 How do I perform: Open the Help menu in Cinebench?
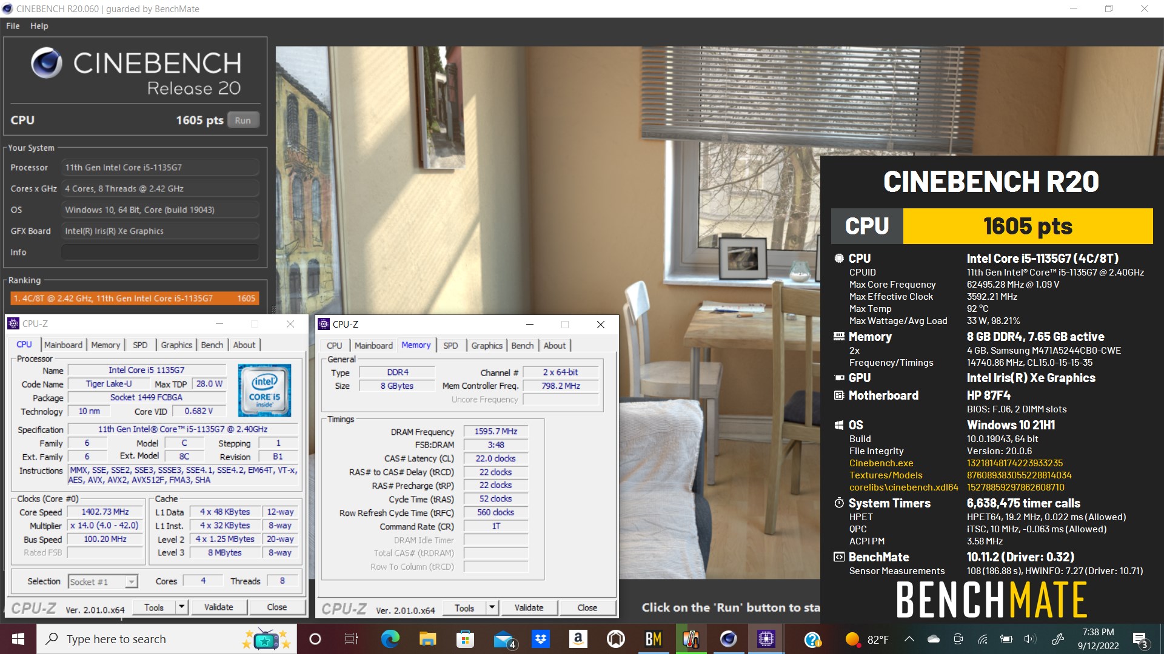coord(39,26)
